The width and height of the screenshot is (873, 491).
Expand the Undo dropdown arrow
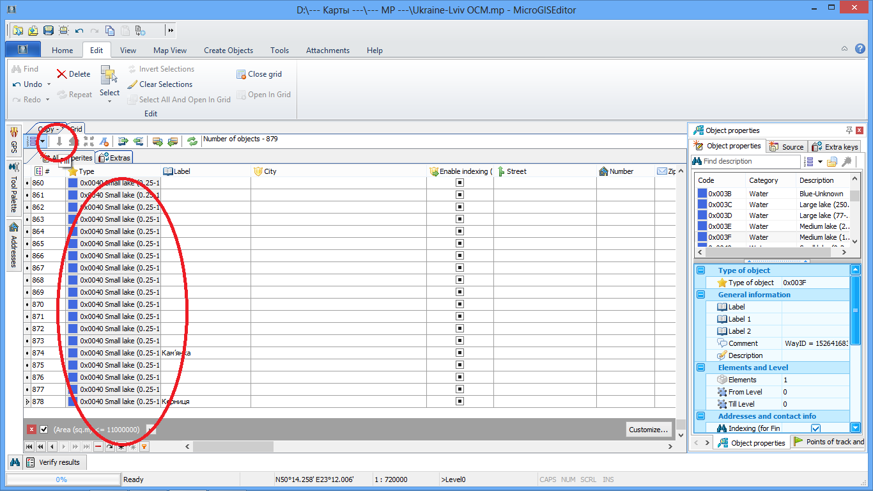[x=49, y=84]
